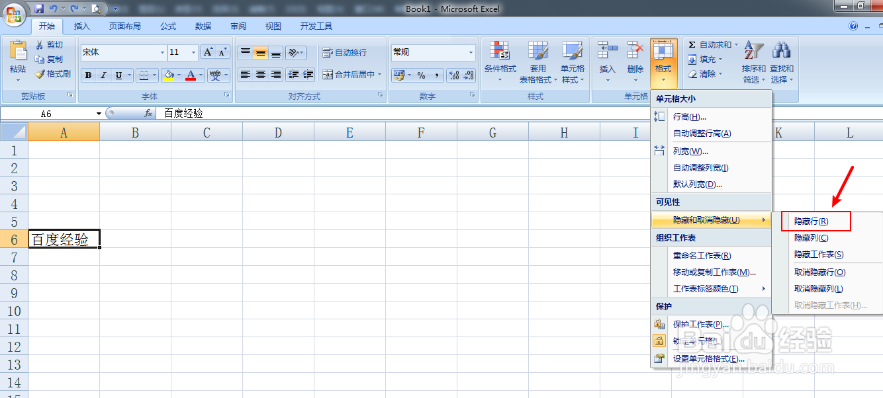Undo last action in quick access toolbar
Image resolution: width=883 pixels, height=398 pixels.
coord(53,9)
